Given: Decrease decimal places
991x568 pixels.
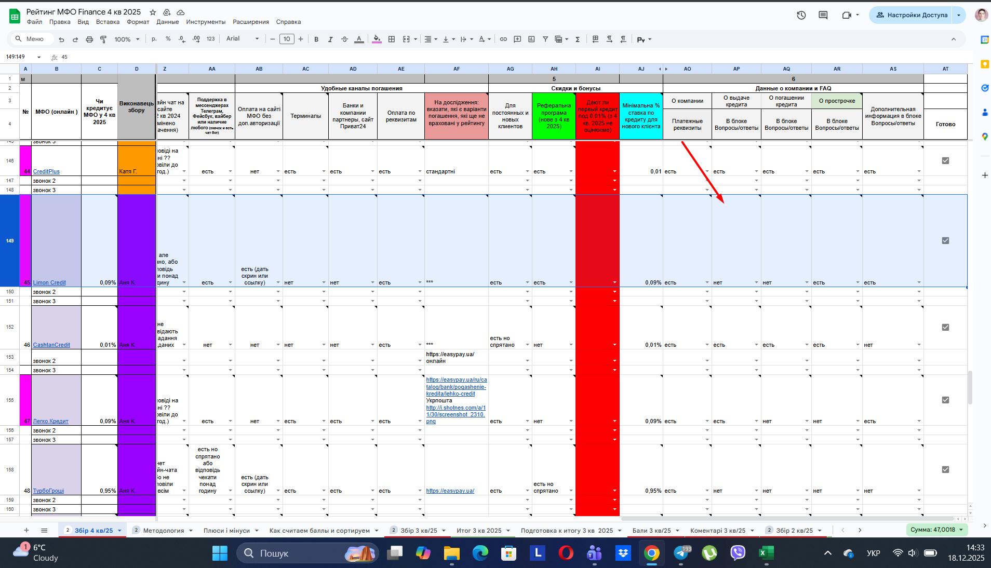Looking at the screenshot, I should pos(182,39).
